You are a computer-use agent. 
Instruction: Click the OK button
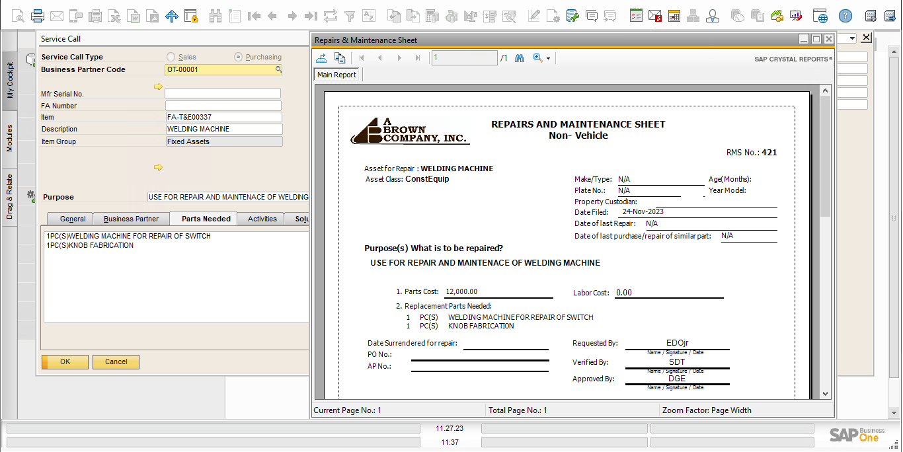65,361
